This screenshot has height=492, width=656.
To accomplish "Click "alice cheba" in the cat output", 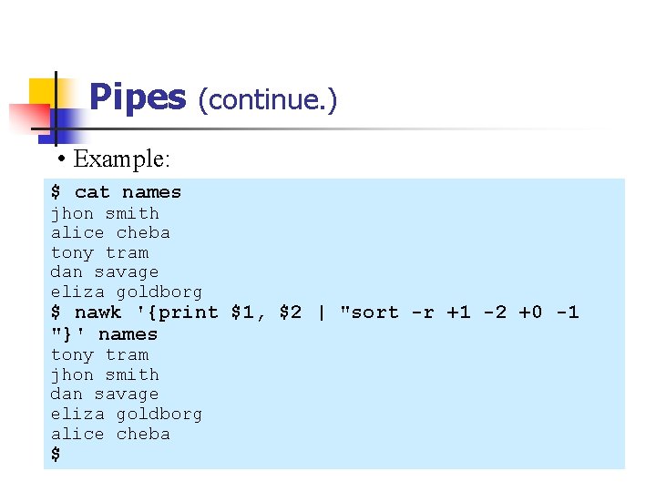I will tap(110, 232).
